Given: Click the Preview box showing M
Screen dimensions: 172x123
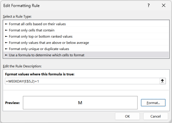Looking at the screenshot, I should click(x=80, y=103).
